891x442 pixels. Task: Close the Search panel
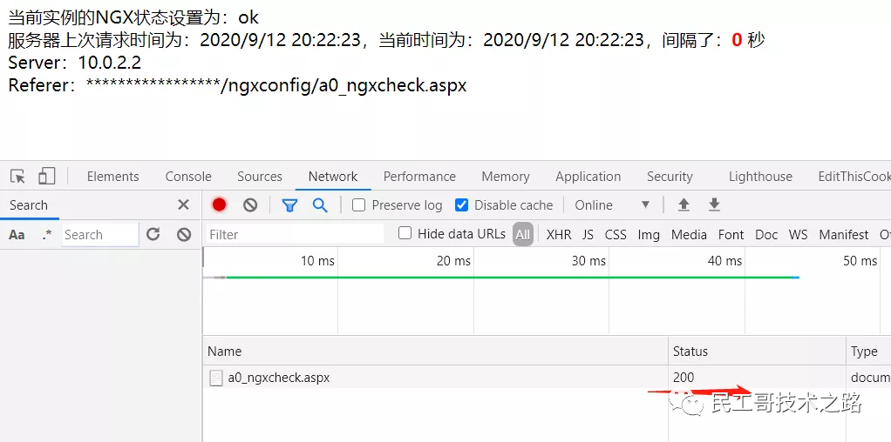click(183, 204)
